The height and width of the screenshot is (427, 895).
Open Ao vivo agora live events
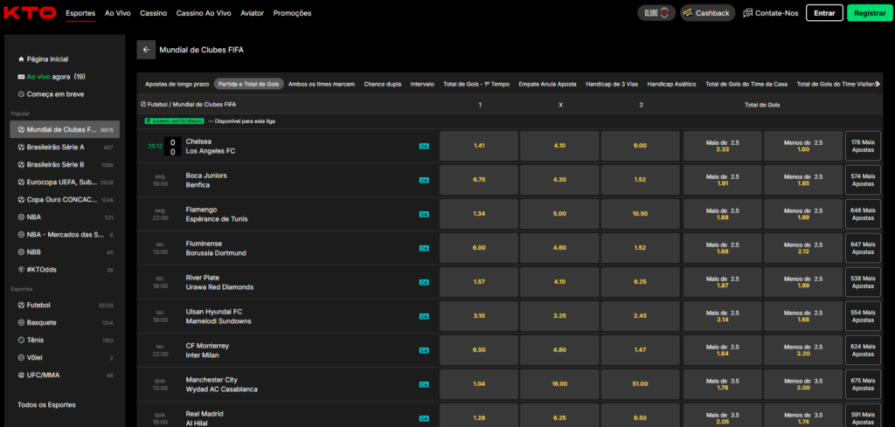coord(52,76)
